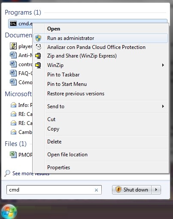Click the cmd.exe program icon
Viewport: 173px width, 219px height.
point(13,24)
